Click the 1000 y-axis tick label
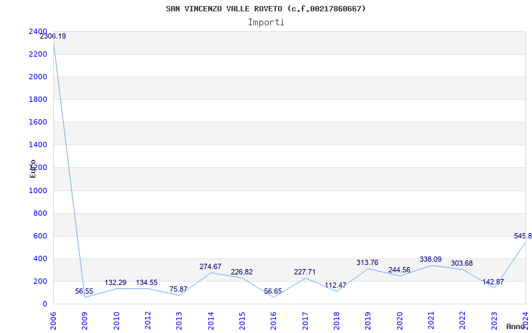The width and height of the screenshot is (532, 333). [x=38, y=190]
